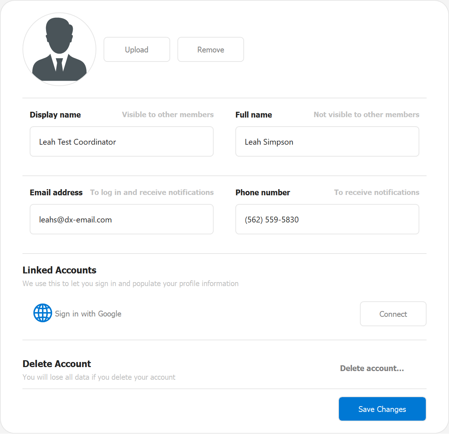Focus the Display name input field
Screen dimensions: 449x434
click(121, 142)
